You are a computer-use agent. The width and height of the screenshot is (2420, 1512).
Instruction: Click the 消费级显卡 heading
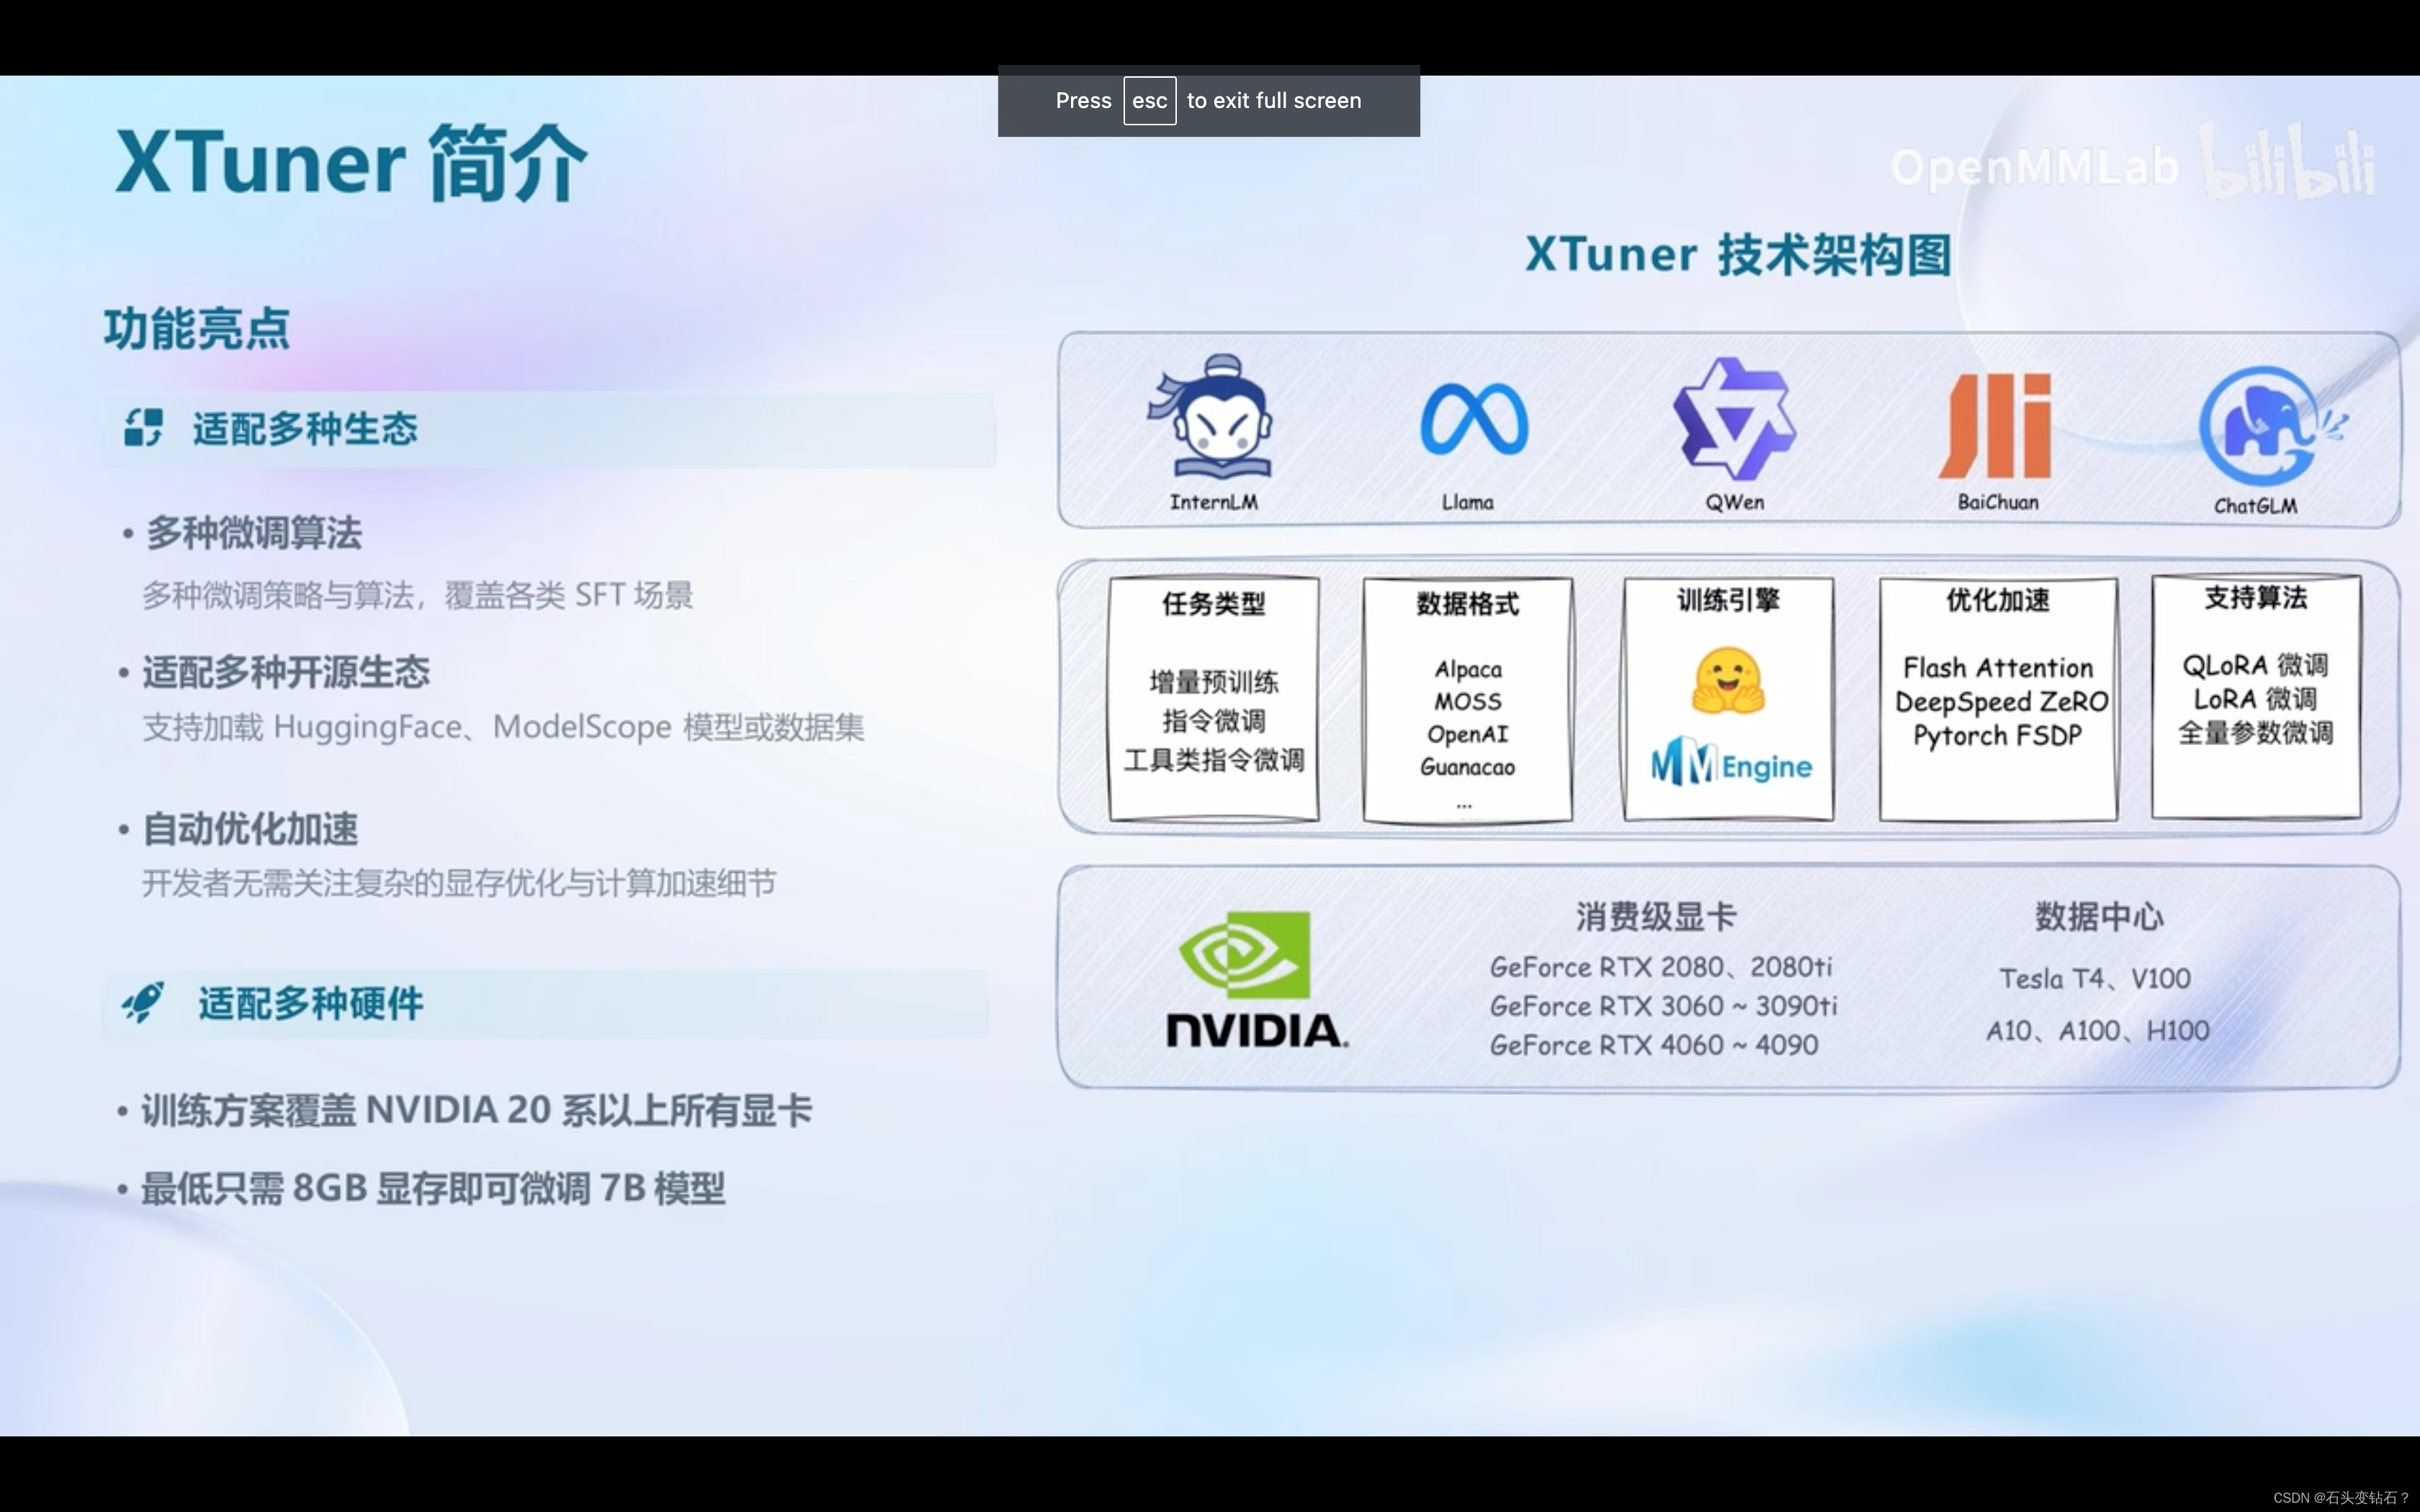[1656, 916]
